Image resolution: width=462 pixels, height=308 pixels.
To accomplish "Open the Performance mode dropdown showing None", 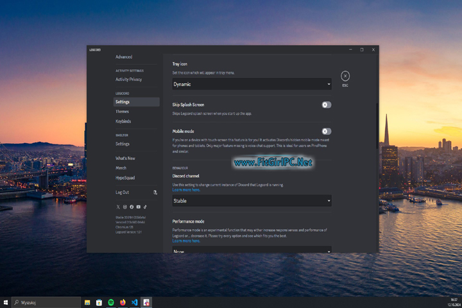I will 252,251.
